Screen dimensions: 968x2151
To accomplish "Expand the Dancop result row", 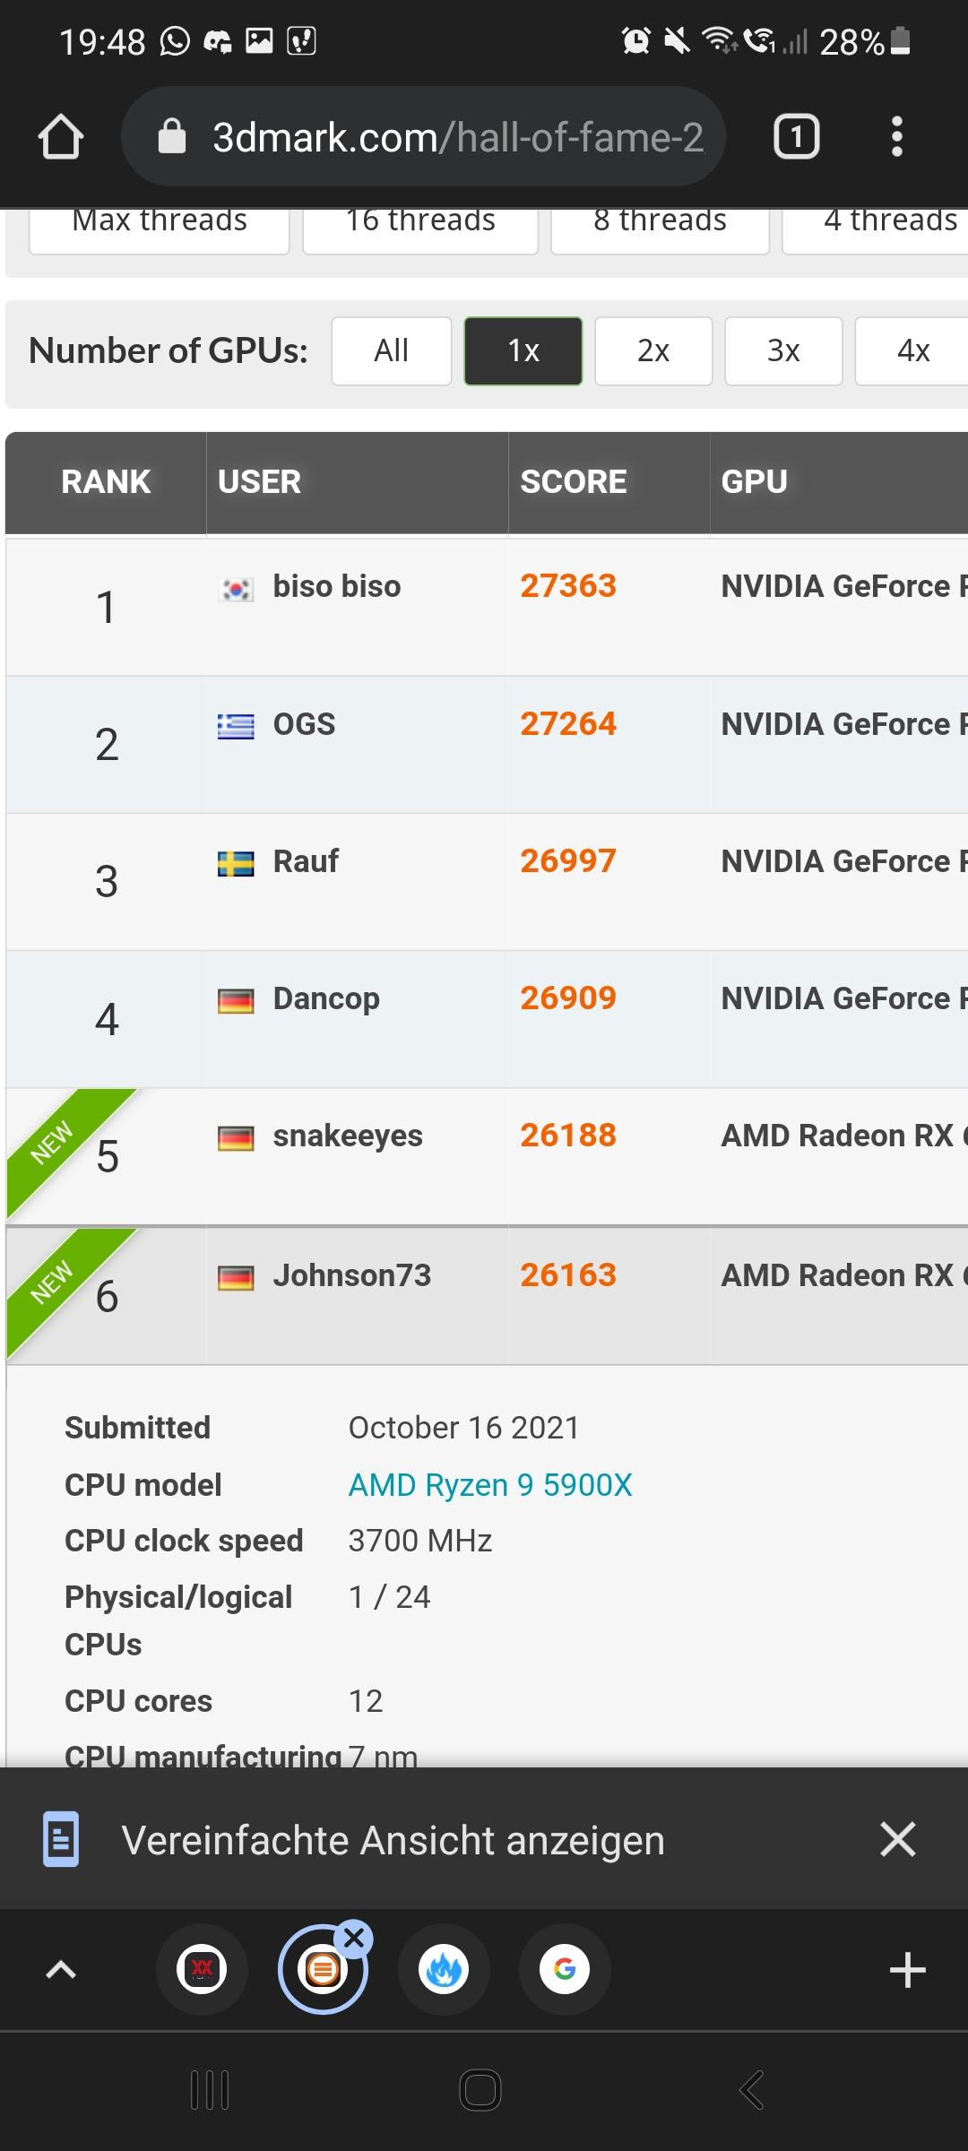I will (487, 1019).
